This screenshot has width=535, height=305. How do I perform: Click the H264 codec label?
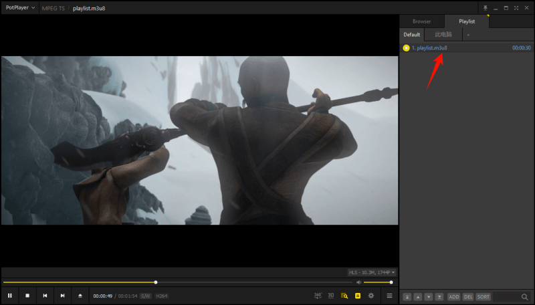(162, 296)
